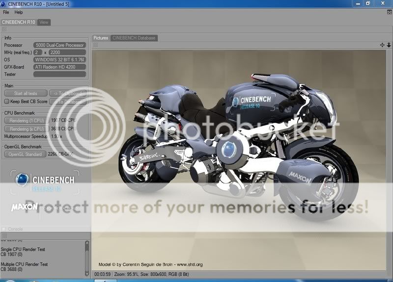Open the Help menu
The image size is (393, 282).
click(x=19, y=12)
